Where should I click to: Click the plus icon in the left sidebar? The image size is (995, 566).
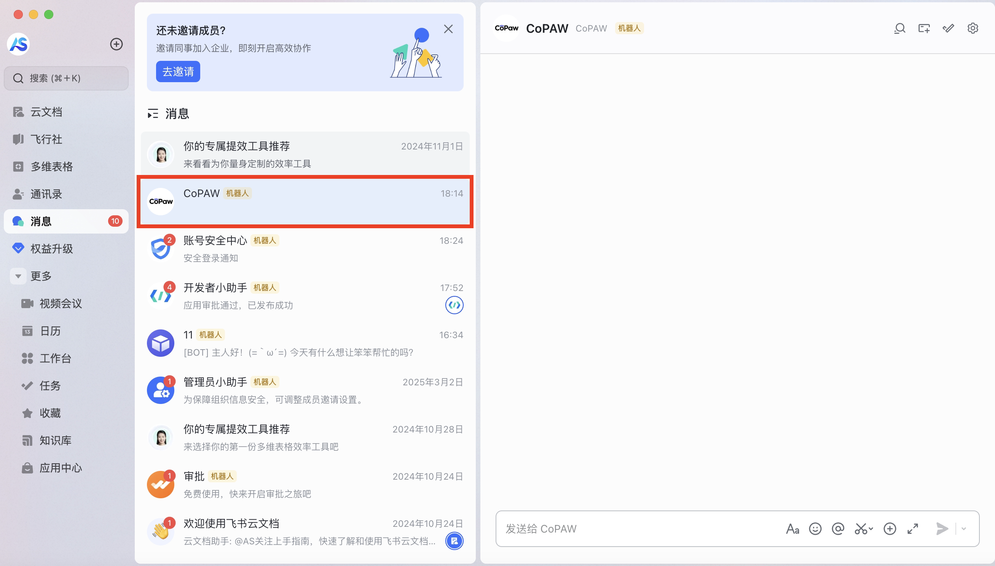point(116,44)
